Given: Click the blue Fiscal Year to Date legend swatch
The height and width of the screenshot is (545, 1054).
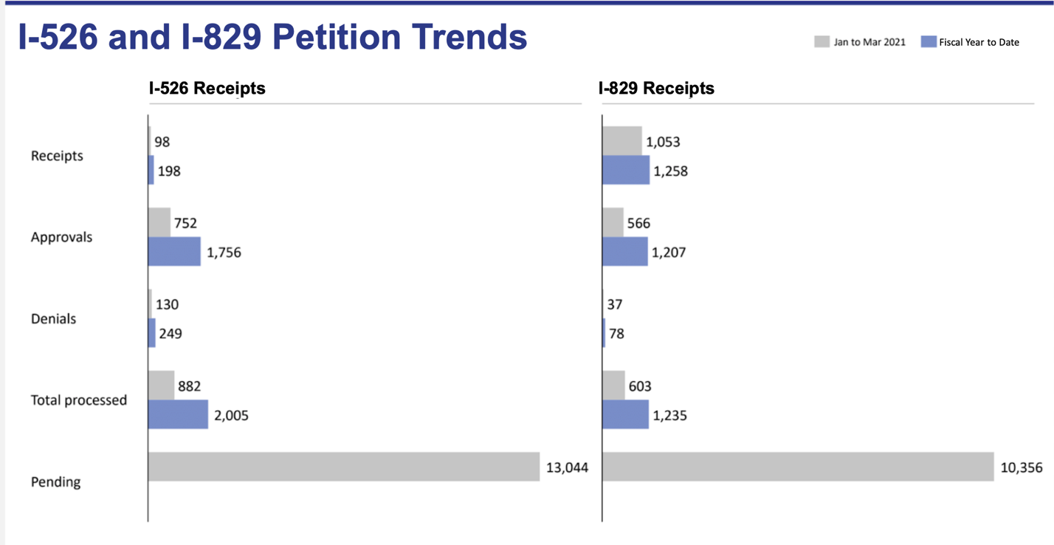Looking at the screenshot, I should tap(929, 42).
